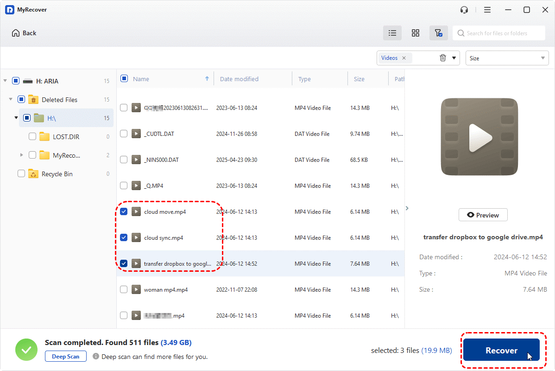This screenshot has width=555, height=371.
Task: Uncheck the cloud move.mp4 file
Action: (124, 212)
